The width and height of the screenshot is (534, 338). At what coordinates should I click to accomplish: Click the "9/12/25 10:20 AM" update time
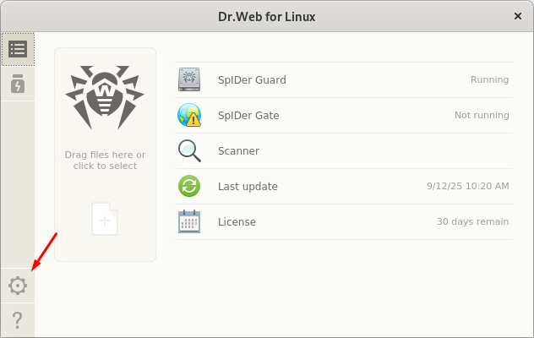[x=468, y=186]
